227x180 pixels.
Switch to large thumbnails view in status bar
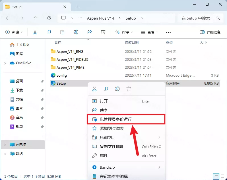point(222,176)
